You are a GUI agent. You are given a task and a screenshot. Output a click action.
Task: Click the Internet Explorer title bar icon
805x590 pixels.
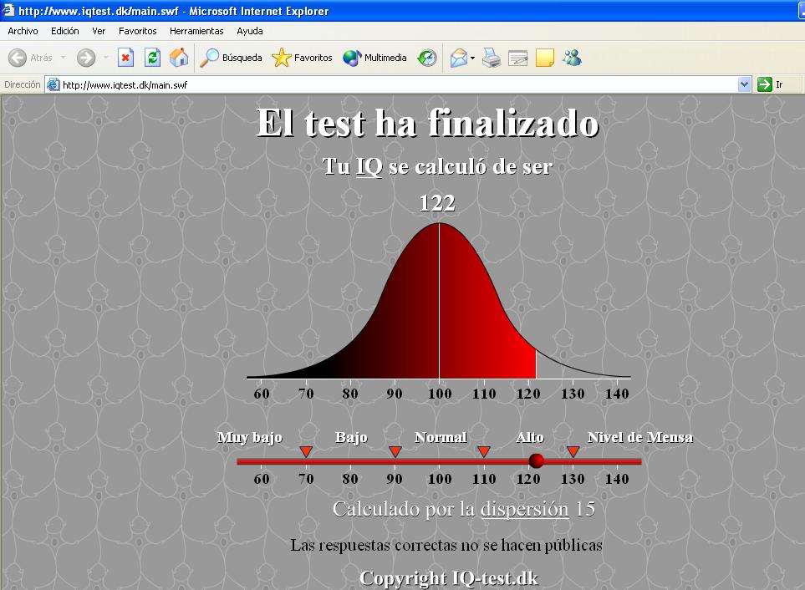(8, 10)
